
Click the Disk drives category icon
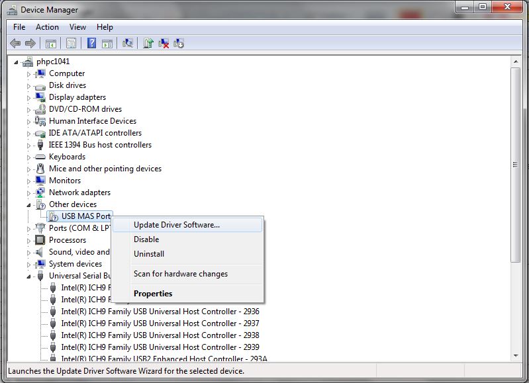(40, 86)
